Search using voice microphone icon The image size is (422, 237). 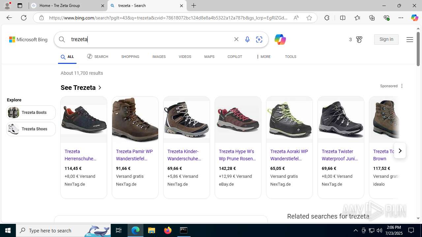pyautogui.click(x=247, y=39)
